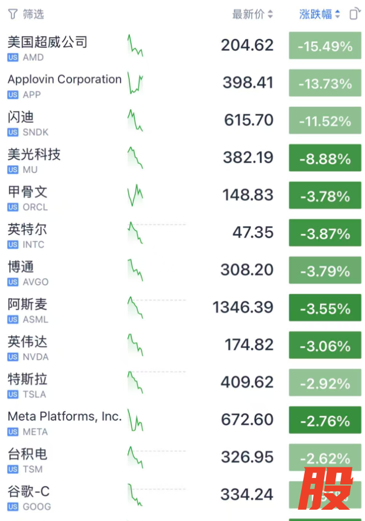Open Applovin mini trend chart
The width and height of the screenshot is (365, 521).
pos(135,83)
